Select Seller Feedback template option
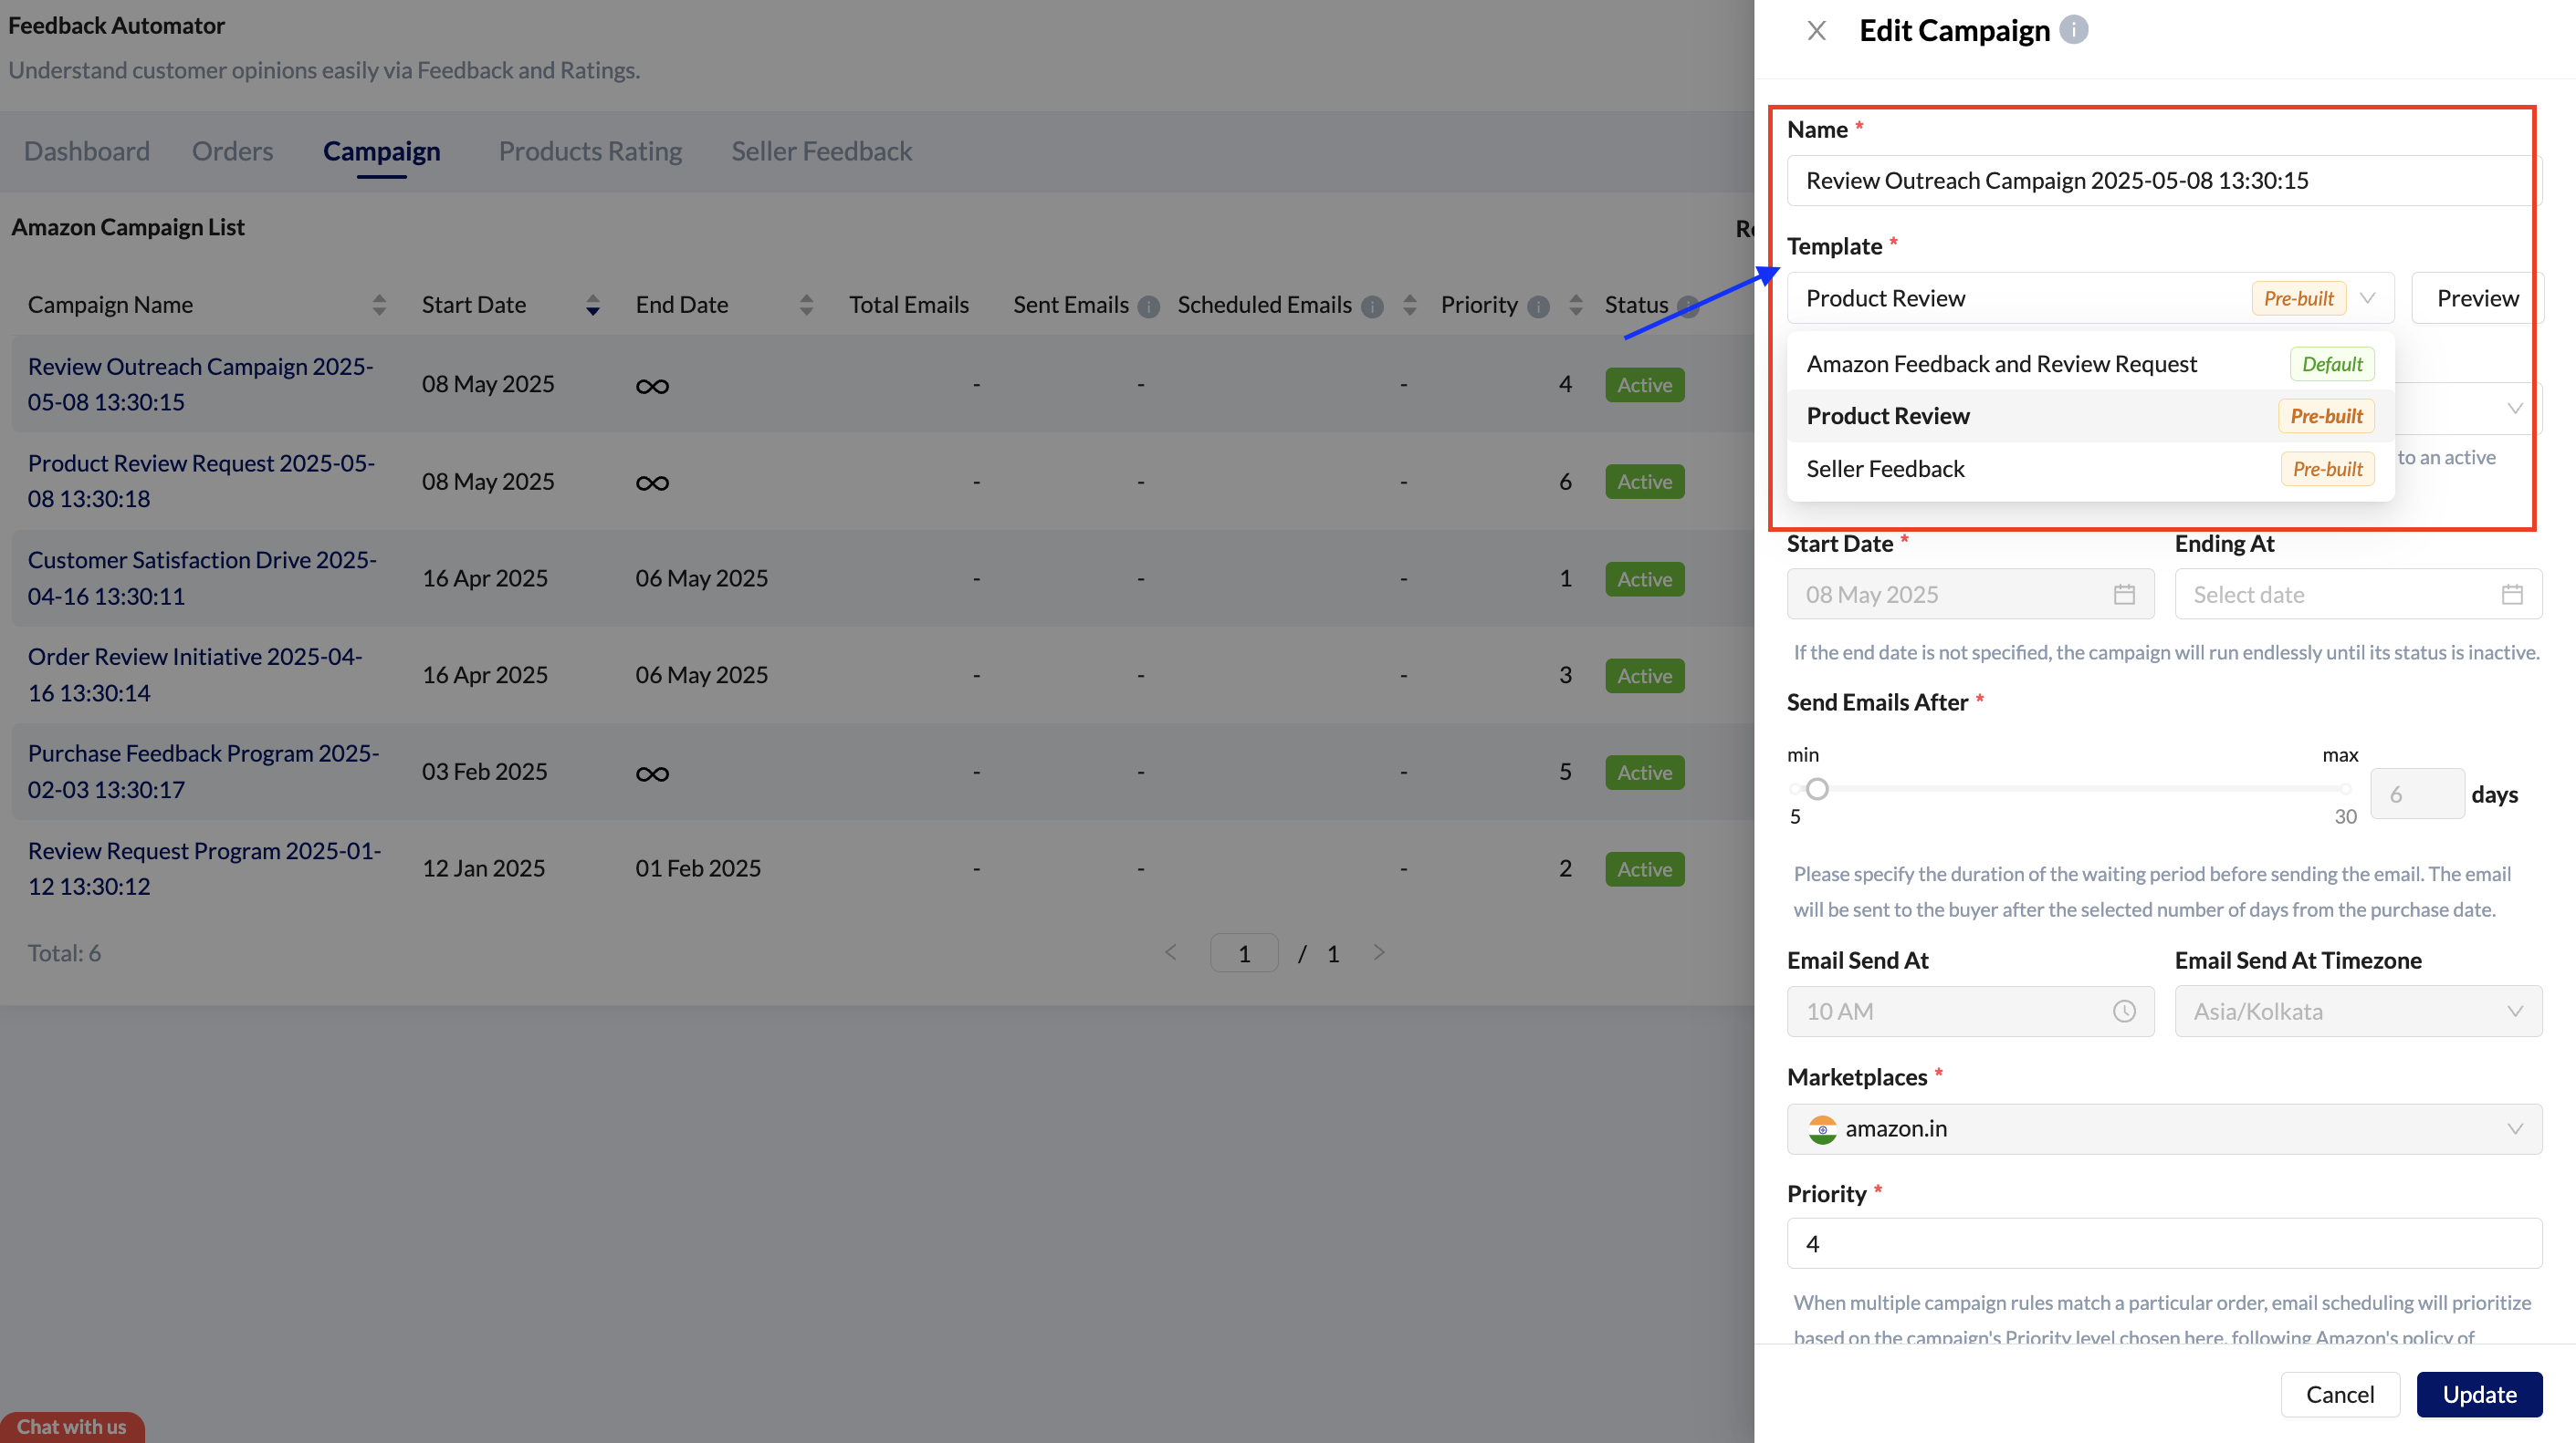Image resolution: width=2576 pixels, height=1443 pixels. 1885,469
